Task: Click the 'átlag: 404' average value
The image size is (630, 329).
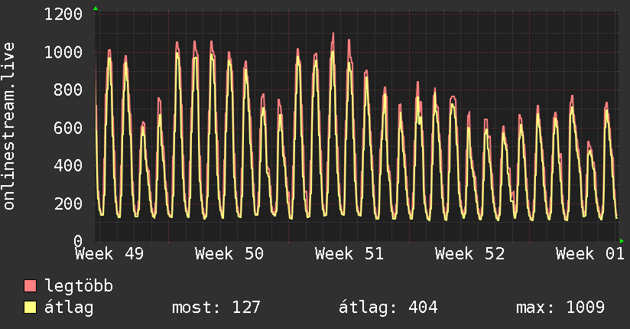Action: tap(388, 308)
